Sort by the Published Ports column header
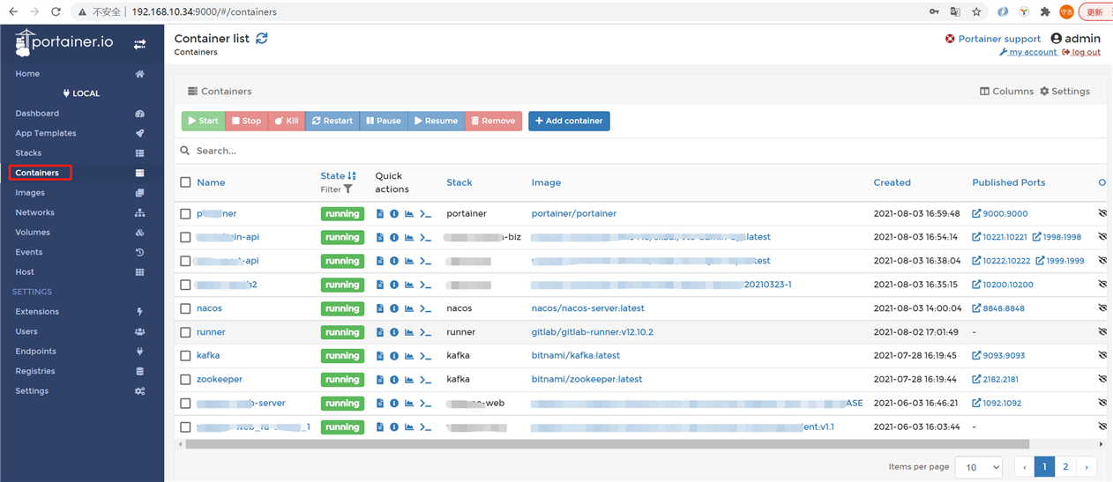1113x482 pixels. coord(1008,182)
